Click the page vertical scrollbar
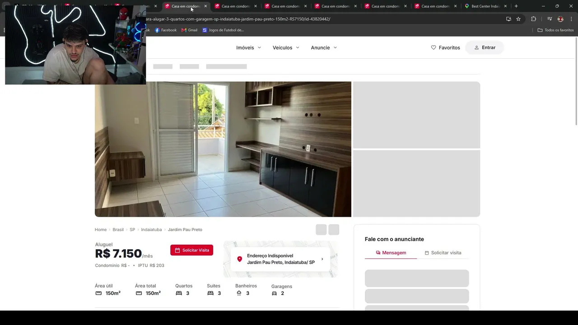Image resolution: width=578 pixels, height=325 pixels. click(x=575, y=81)
